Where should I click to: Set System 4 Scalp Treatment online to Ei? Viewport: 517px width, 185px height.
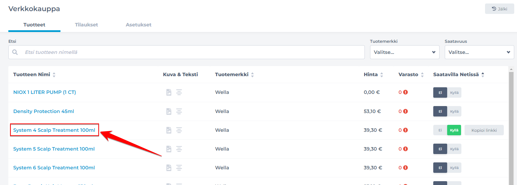point(440,130)
